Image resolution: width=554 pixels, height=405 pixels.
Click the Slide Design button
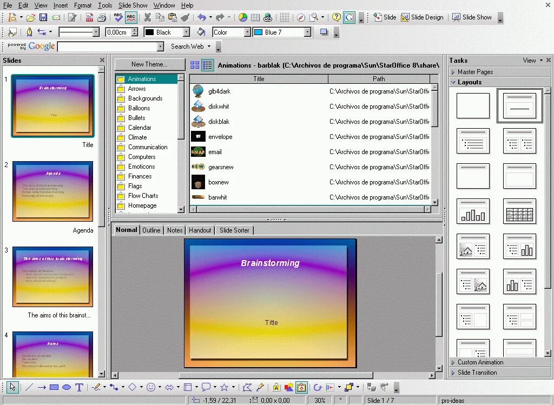[x=422, y=17]
